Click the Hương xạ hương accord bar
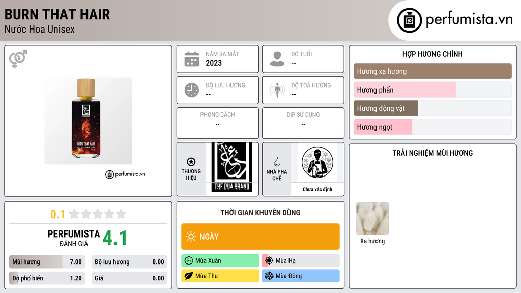The width and height of the screenshot is (521, 293). [x=432, y=71]
